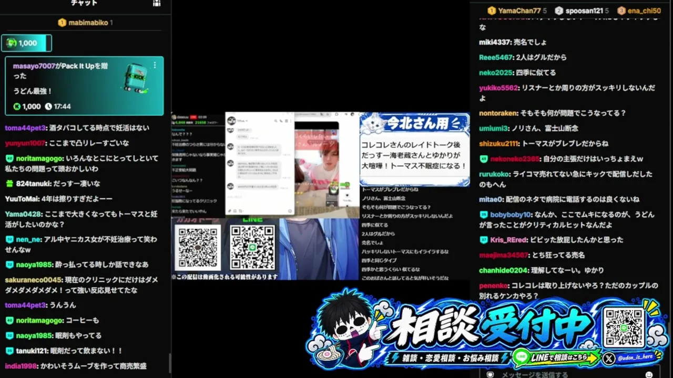Open spoosan121's profile in the top gifters row
The height and width of the screenshot is (378, 673).
(584, 10)
